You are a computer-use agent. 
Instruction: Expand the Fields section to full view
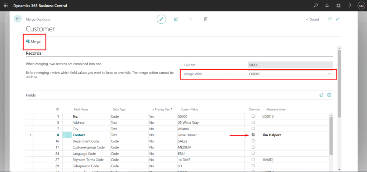[x=329, y=95]
